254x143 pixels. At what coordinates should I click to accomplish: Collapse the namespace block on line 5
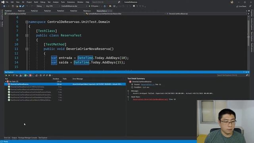(27, 22)
